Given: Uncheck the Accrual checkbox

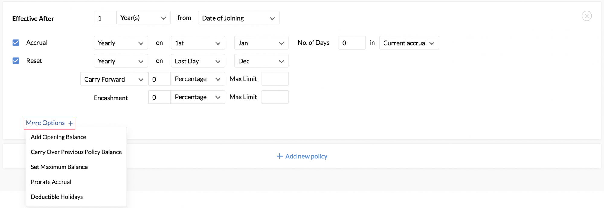Looking at the screenshot, I should click(x=16, y=43).
